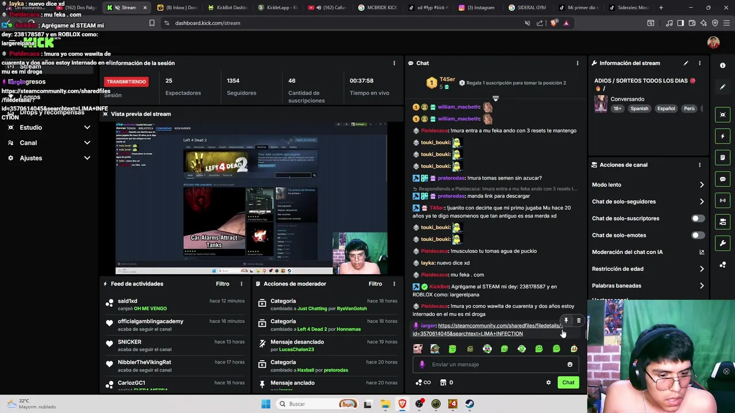Open Información del stream three-dot menu
This screenshot has width=735, height=413.
pos(699,63)
